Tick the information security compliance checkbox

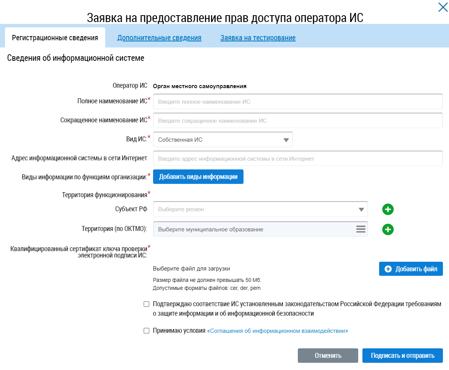click(146, 304)
